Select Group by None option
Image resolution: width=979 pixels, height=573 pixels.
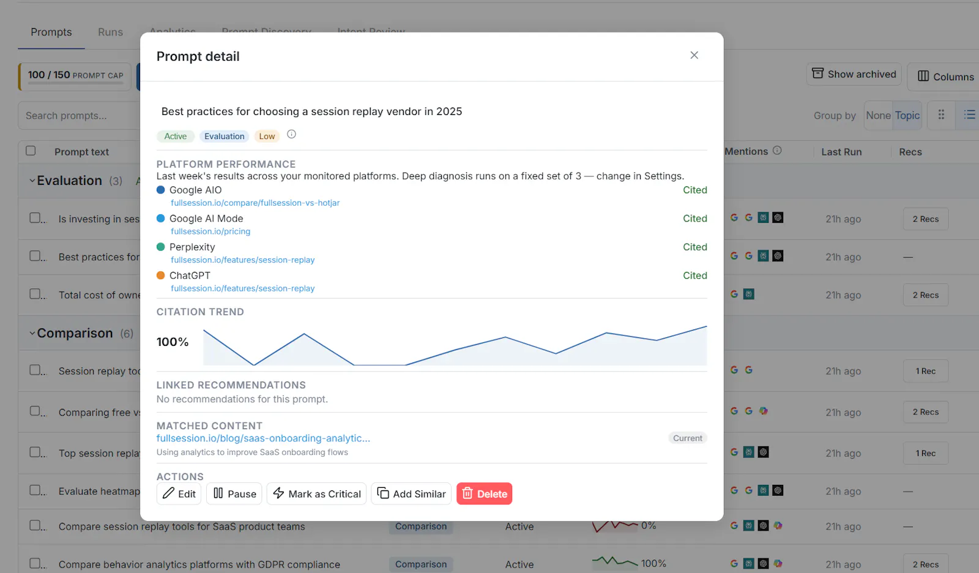pos(878,115)
